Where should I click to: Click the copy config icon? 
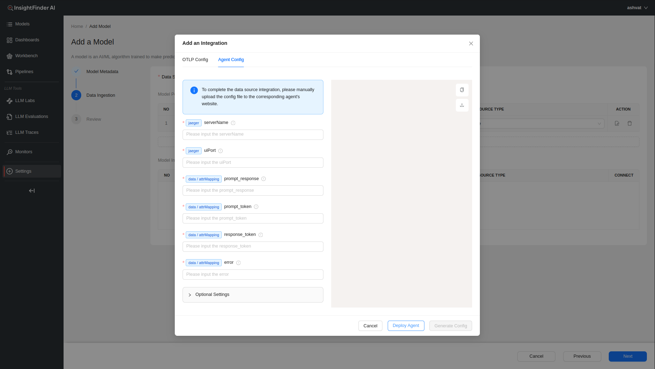coord(462,90)
